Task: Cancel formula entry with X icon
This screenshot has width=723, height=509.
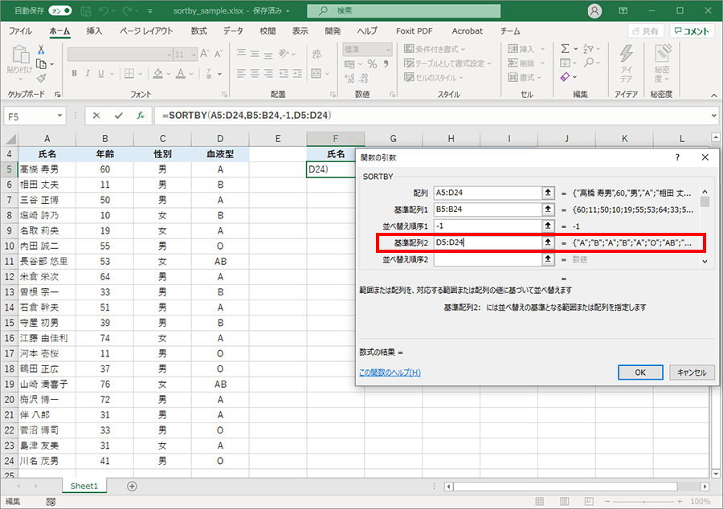Action: [x=96, y=116]
